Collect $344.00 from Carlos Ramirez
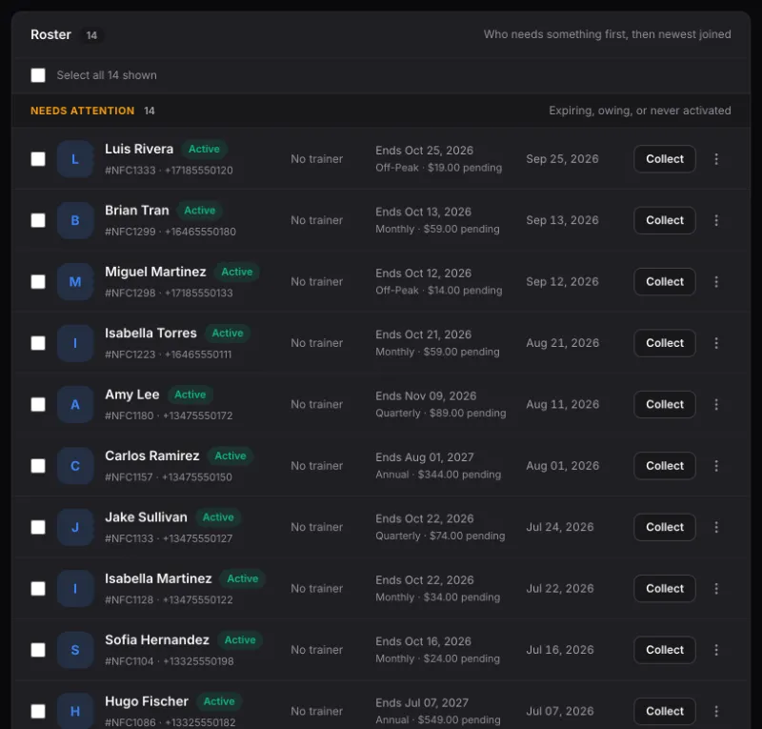This screenshot has width=762, height=729. (x=664, y=466)
